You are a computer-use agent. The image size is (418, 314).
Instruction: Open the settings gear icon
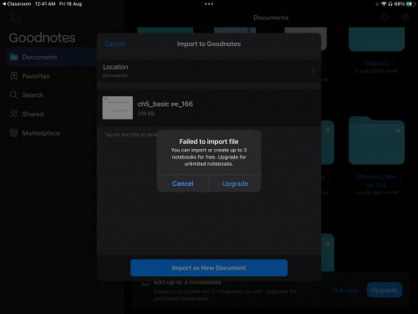pos(405,18)
